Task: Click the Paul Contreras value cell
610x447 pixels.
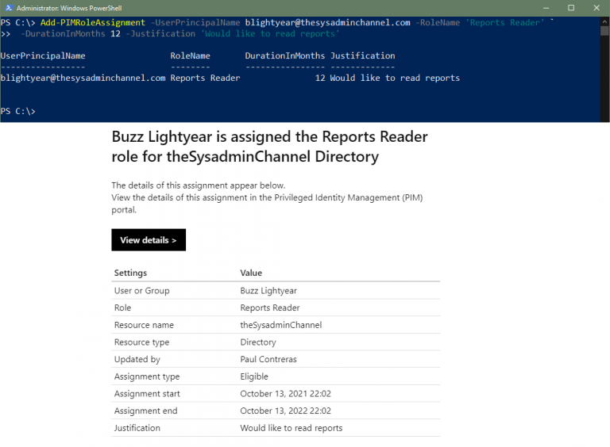Action: click(x=268, y=359)
